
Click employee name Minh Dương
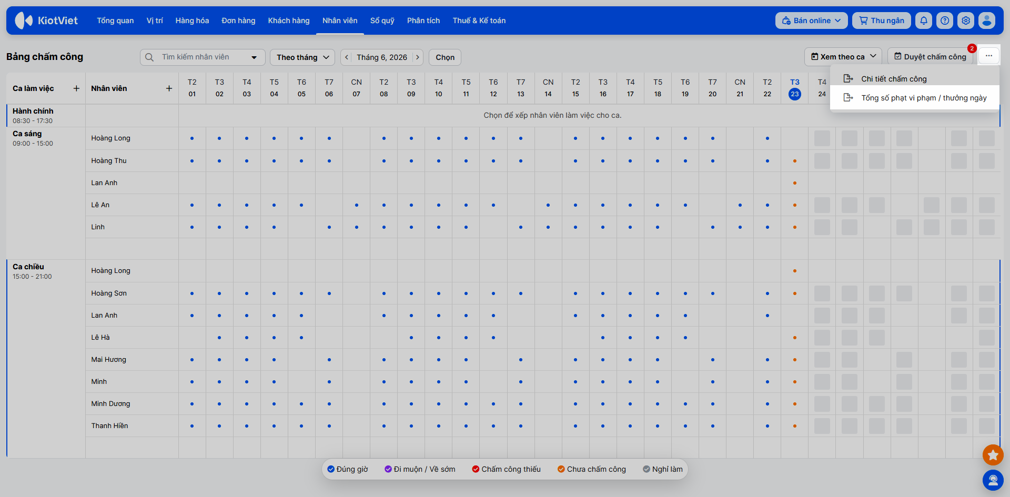click(x=110, y=404)
